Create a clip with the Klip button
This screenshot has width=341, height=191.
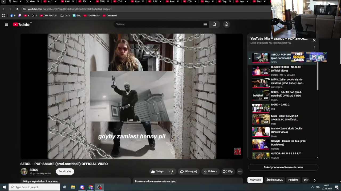pyautogui.click(x=228, y=171)
